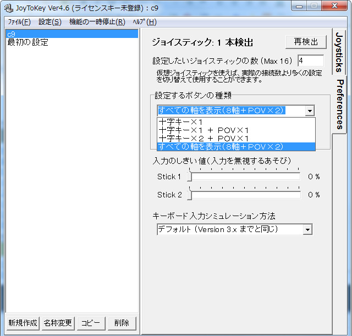Minimize the JoyToKey window
Viewport: 352px width, 336px height.
[299, 6]
